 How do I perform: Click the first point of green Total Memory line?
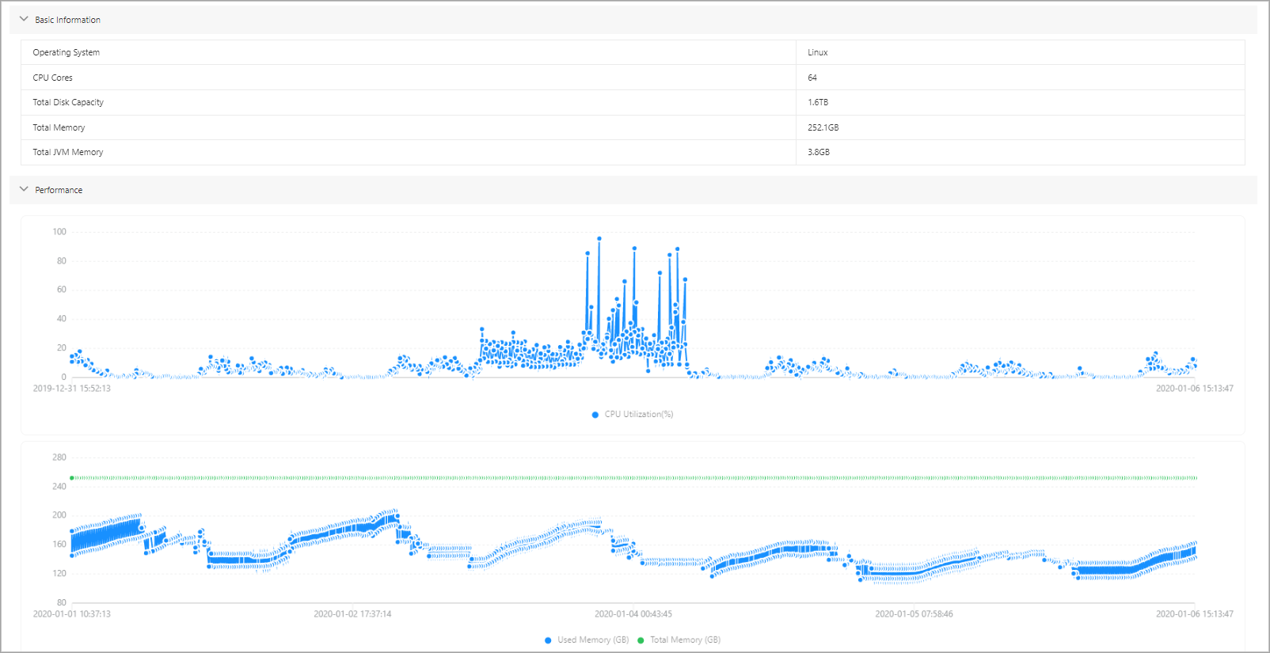(x=72, y=478)
